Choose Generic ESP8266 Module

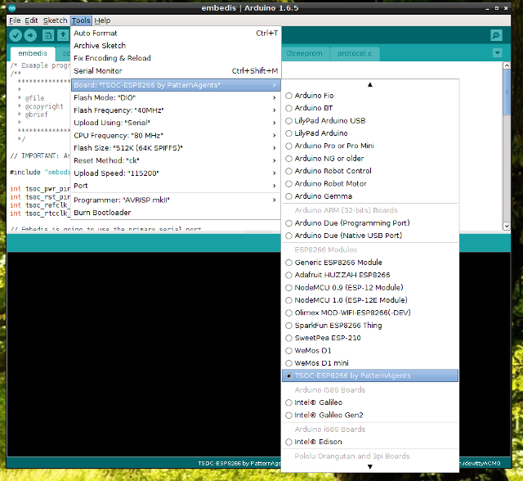(370, 263)
